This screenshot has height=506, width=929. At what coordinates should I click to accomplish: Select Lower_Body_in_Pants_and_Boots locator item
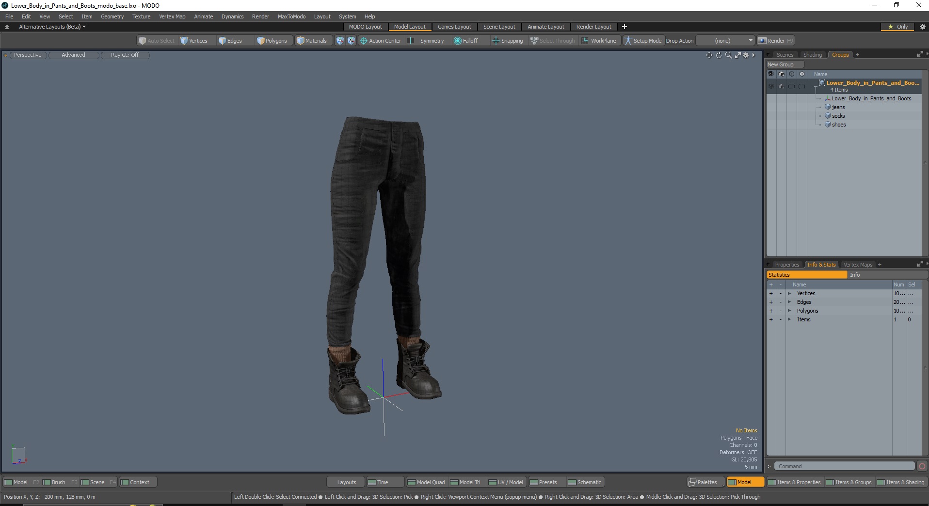871,98
